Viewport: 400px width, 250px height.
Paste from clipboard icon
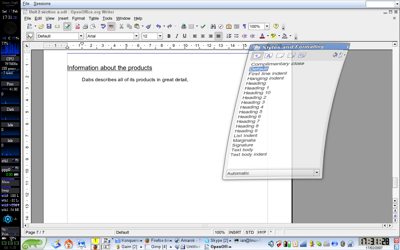(x=137, y=27)
